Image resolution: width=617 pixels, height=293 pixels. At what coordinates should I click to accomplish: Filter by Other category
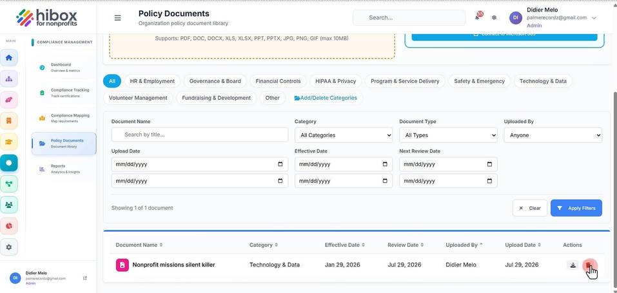click(272, 98)
